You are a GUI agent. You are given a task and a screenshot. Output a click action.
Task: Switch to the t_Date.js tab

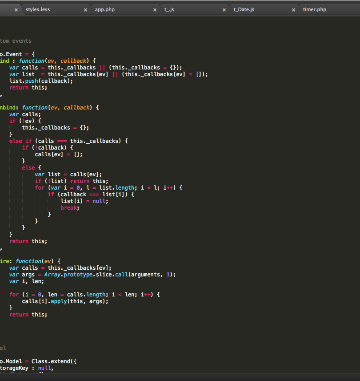click(244, 9)
